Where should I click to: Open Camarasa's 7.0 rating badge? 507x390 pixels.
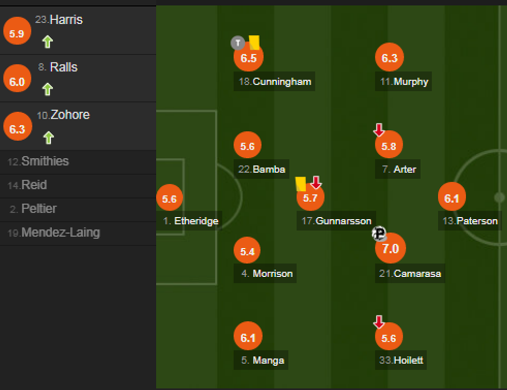click(x=390, y=248)
